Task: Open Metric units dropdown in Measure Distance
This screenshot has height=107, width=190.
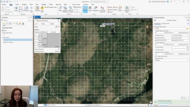Action: [55, 24]
